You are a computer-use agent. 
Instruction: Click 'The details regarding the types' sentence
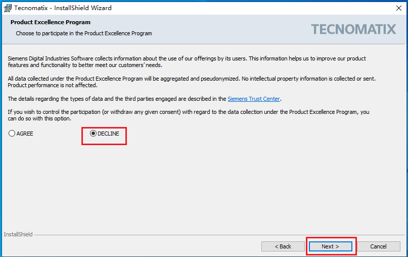point(116,99)
